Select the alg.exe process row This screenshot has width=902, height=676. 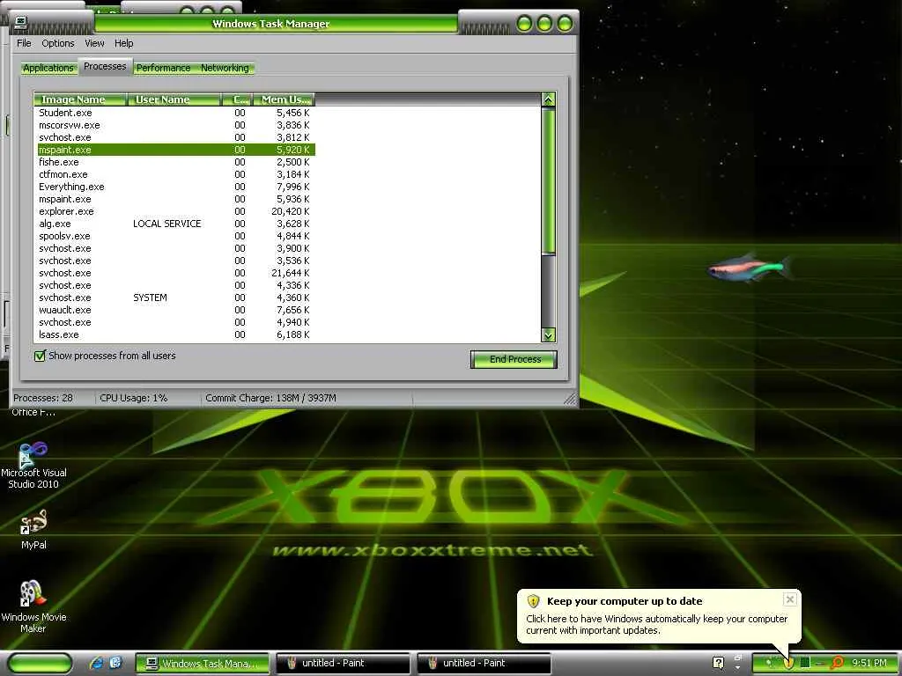point(174,224)
